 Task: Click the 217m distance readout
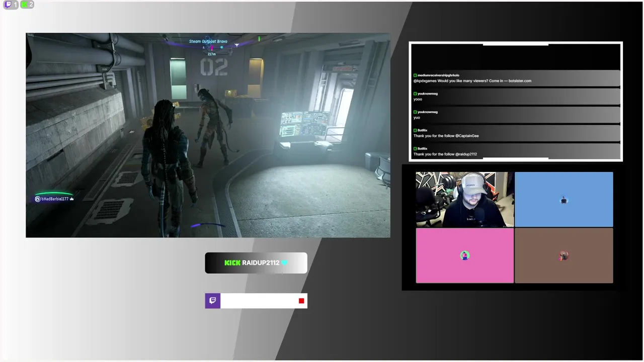pyautogui.click(x=212, y=54)
